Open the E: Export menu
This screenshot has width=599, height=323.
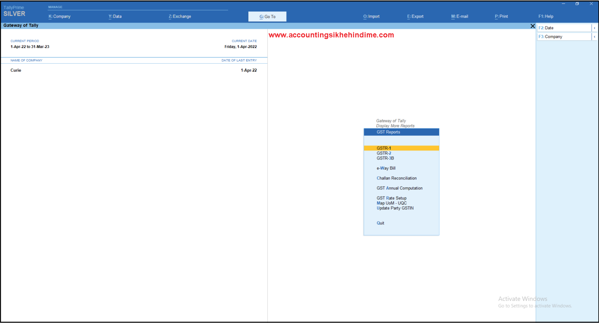point(415,16)
